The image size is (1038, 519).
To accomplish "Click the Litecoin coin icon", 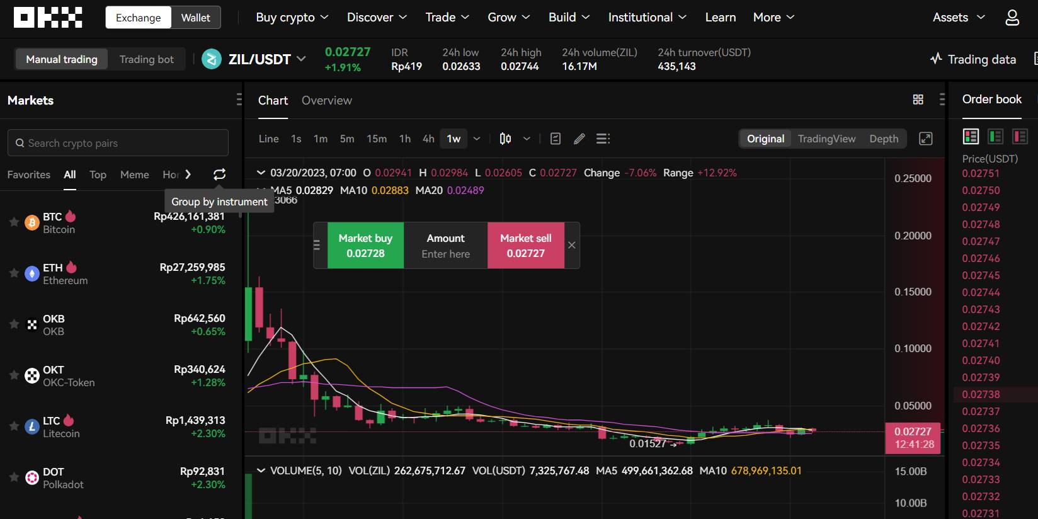I will tap(31, 426).
